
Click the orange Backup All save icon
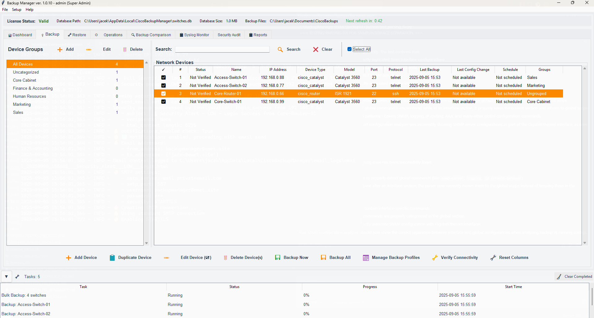[323, 257]
